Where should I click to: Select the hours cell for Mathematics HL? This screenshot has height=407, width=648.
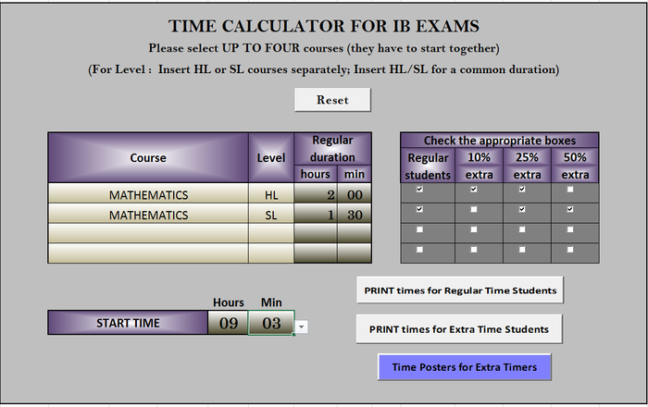pyautogui.click(x=316, y=195)
